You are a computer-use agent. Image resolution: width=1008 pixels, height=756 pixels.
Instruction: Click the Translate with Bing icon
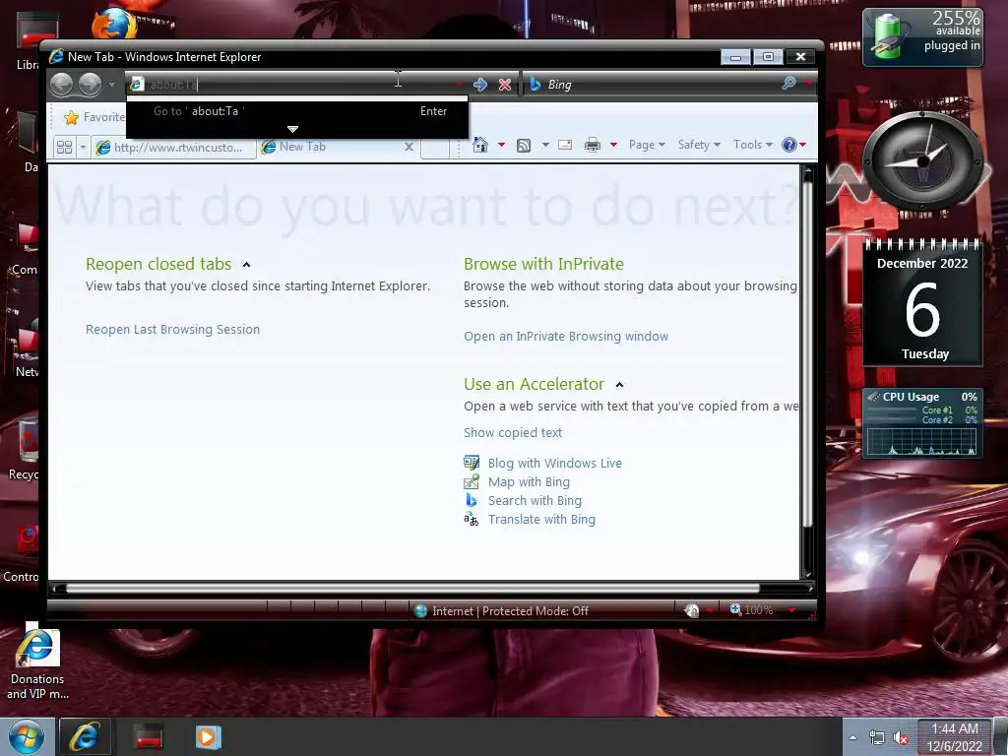(472, 520)
